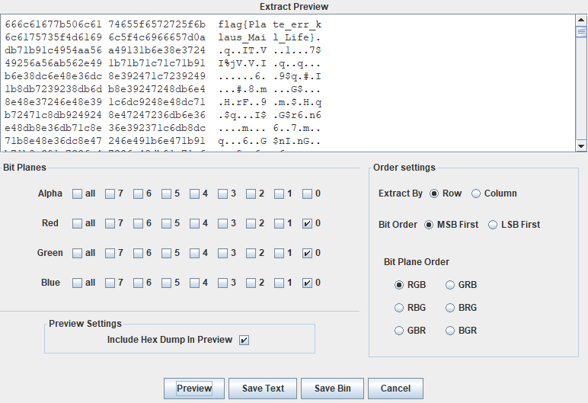The width and height of the screenshot is (588, 403).
Task: Click hex value '666c61677b506c61' in preview
Action: (53, 25)
